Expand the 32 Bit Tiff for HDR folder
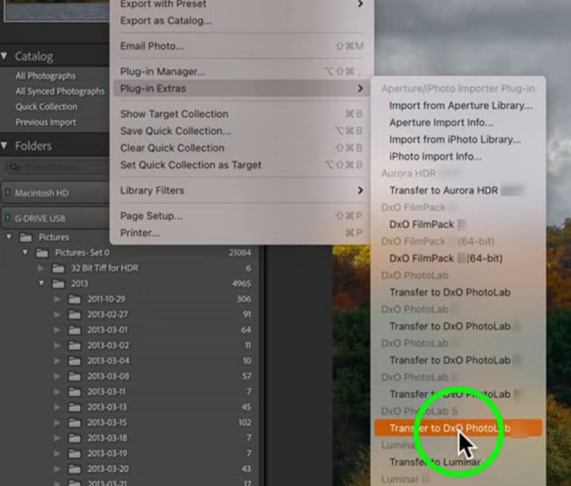Image resolution: width=571 pixels, height=486 pixels. coord(41,268)
